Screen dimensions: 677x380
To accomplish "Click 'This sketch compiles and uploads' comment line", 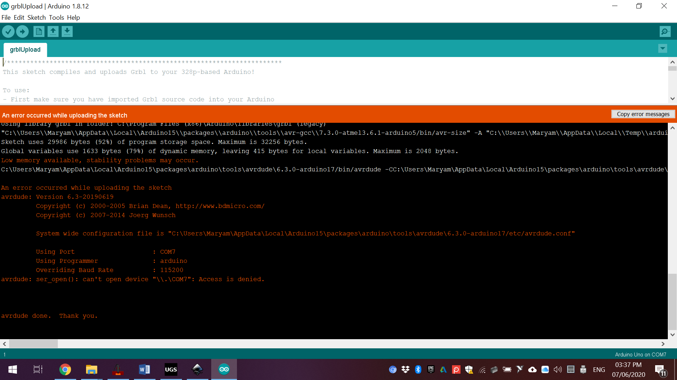I will (129, 72).
